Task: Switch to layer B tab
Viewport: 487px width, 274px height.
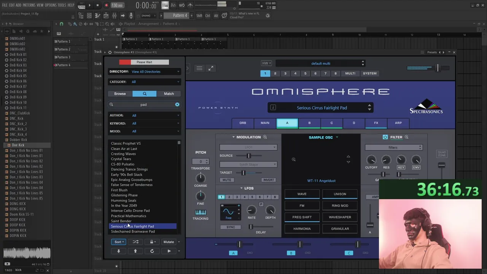Action: (x=309, y=123)
